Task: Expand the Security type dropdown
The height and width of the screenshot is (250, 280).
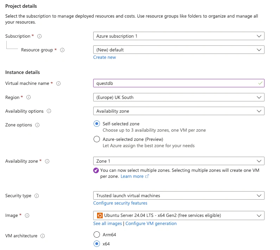Action: [x=179, y=195]
